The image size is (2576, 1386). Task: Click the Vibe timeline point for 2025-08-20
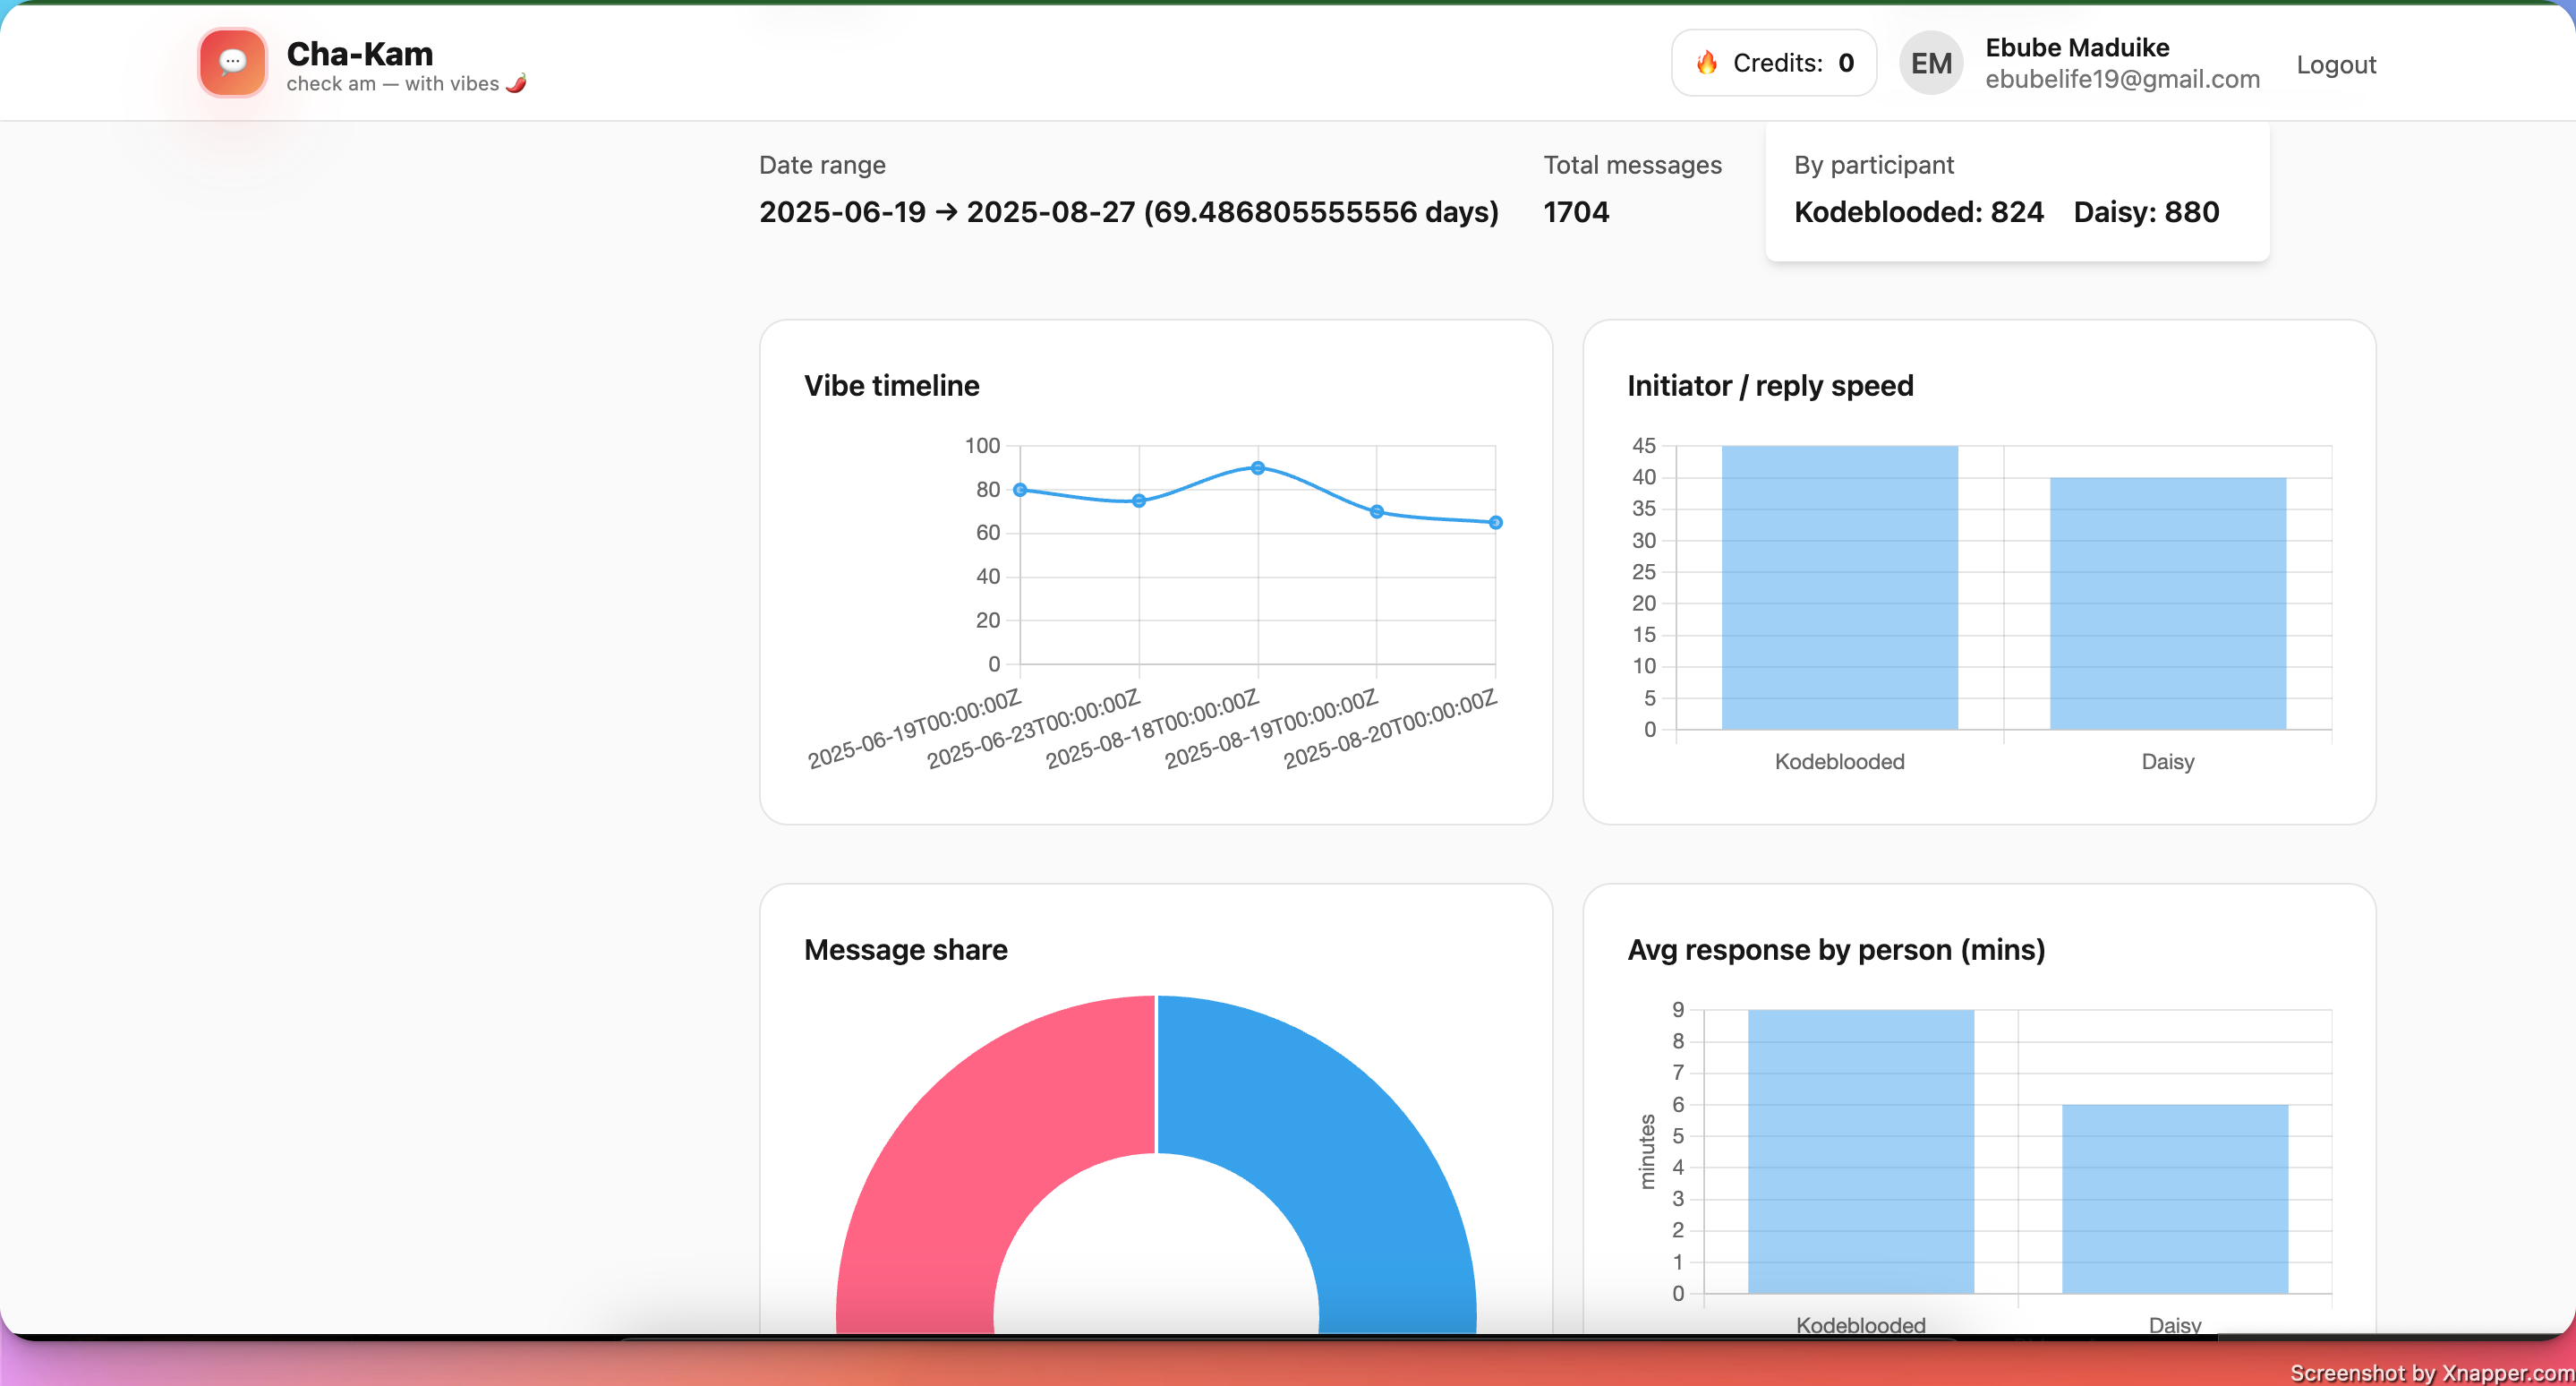coord(1495,523)
